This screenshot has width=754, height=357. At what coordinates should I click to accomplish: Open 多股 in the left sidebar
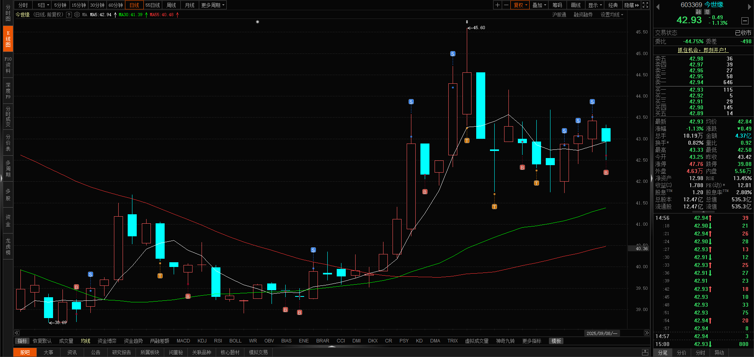click(x=8, y=195)
